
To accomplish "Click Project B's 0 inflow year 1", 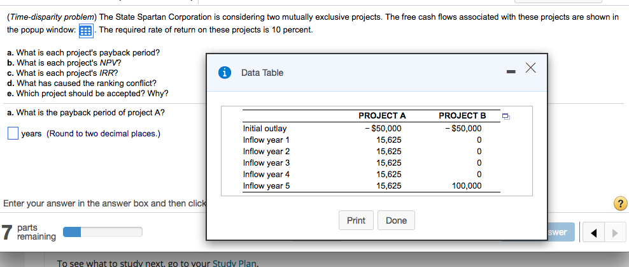I will pos(479,140).
